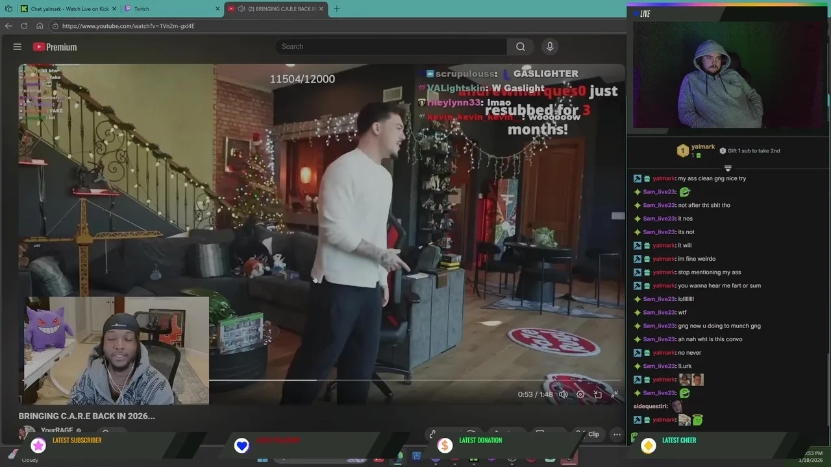Close the Twitch tab
The image size is (831, 467).
coord(217,9)
